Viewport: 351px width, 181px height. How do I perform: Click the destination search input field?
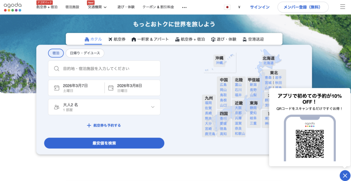point(104,69)
